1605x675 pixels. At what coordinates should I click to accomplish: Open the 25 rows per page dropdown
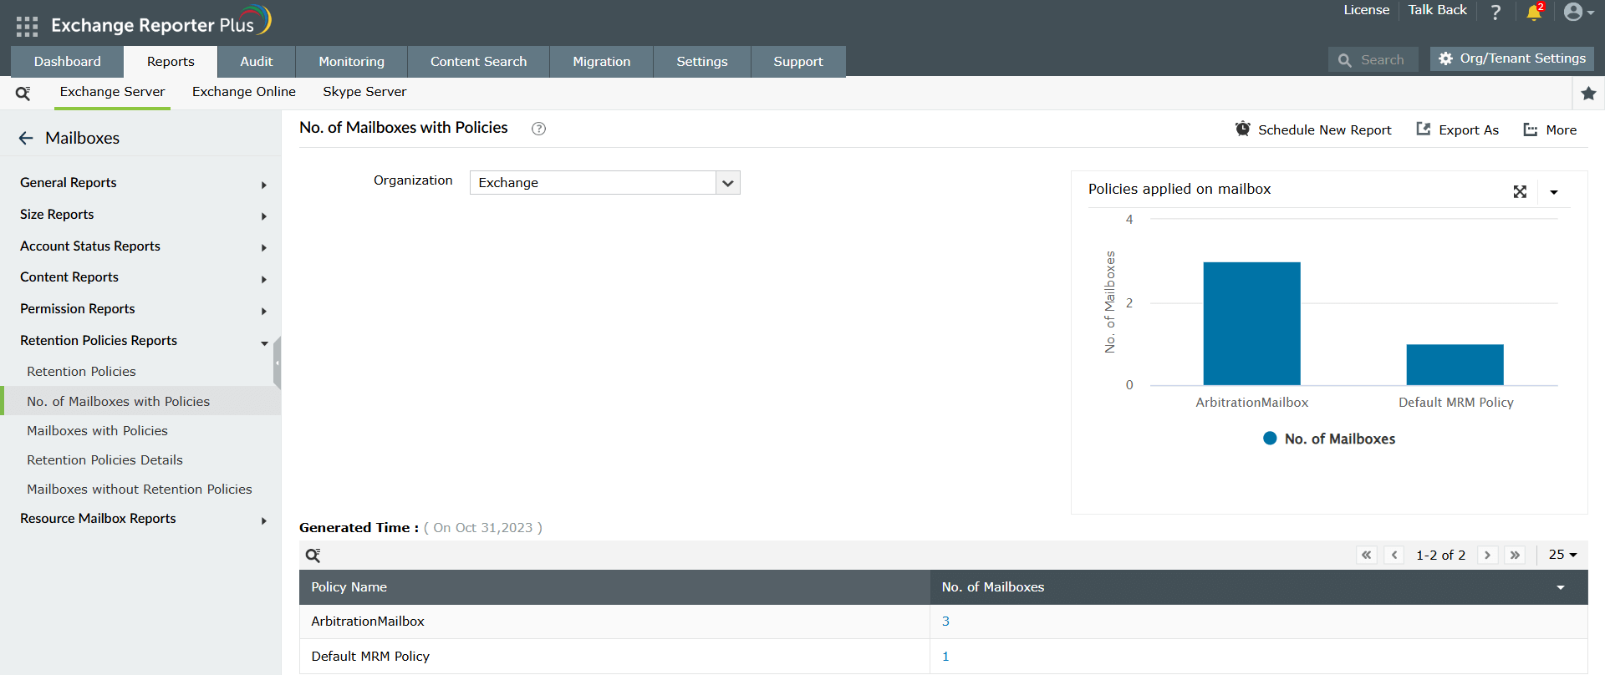pos(1562,555)
